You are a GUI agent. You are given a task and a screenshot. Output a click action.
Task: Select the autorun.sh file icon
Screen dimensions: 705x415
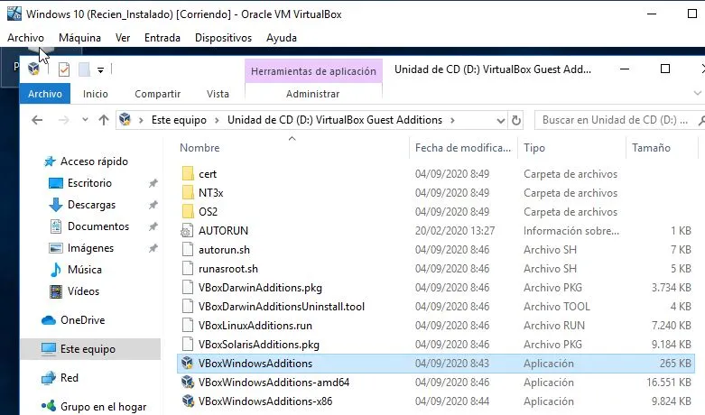[x=188, y=249]
